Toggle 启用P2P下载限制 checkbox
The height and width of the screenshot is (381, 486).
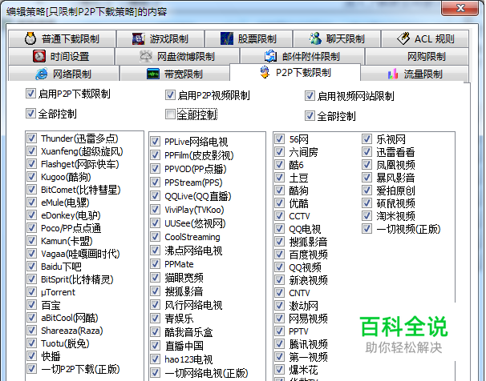pos(30,94)
